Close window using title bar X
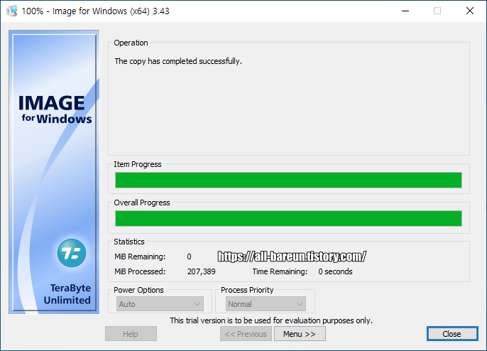This screenshot has height=351, width=487. [470, 11]
